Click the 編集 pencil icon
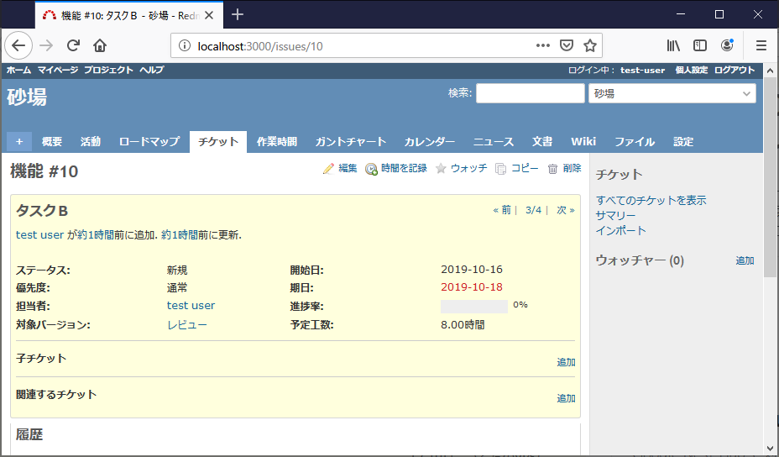This screenshot has width=779, height=457. [328, 169]
